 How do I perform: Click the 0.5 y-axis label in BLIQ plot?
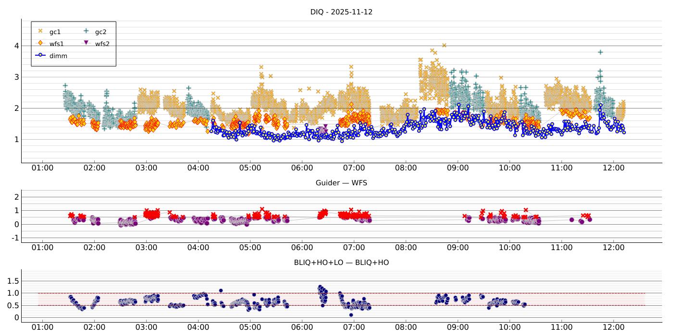[13, 305]
